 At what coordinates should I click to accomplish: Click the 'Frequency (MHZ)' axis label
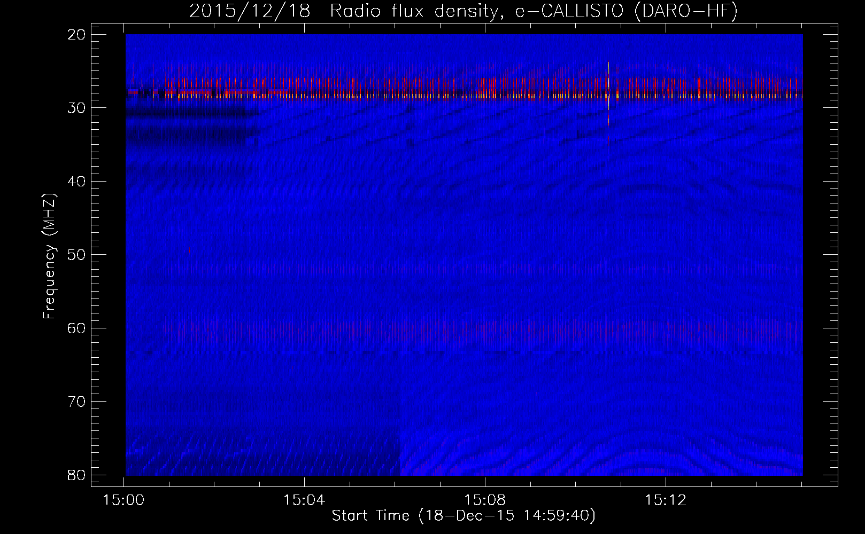pyautogui.click(x=49, y=256)
